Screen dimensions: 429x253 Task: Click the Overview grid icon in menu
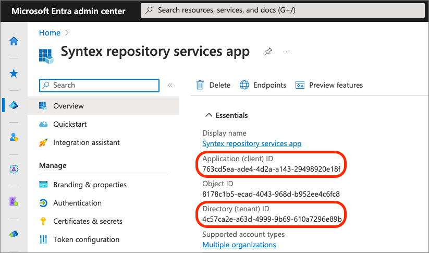click(43, 106)
